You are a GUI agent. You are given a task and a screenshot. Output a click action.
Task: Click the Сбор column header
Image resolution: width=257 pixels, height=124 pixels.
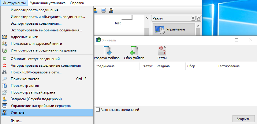pyautogui.click(x=201, y=66)
